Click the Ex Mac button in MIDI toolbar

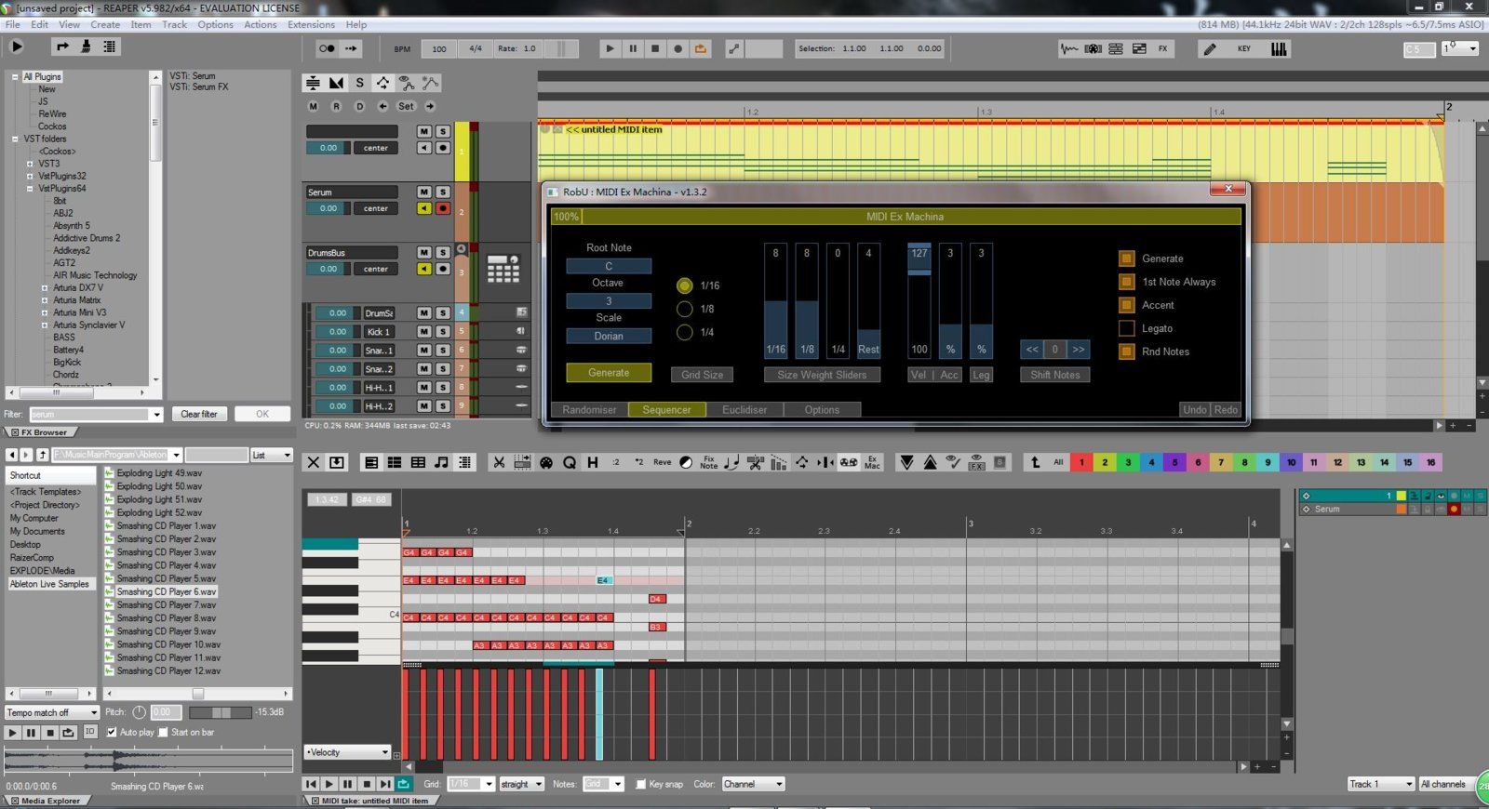[872, 462]
